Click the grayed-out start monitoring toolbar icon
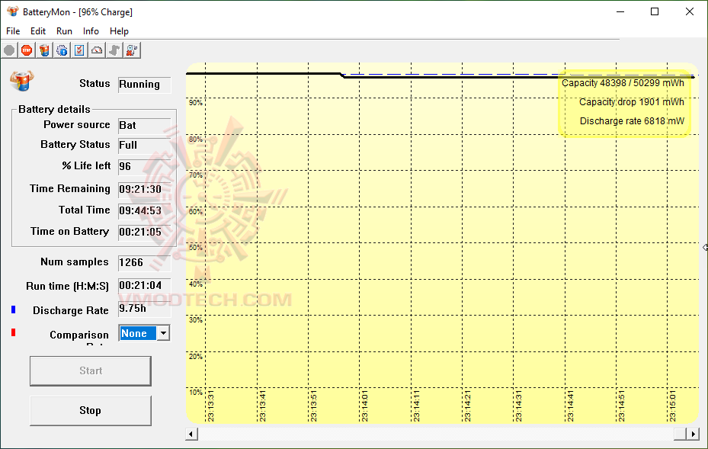Image resolution: width=708 pixels, height=449 pixels. 9,50
